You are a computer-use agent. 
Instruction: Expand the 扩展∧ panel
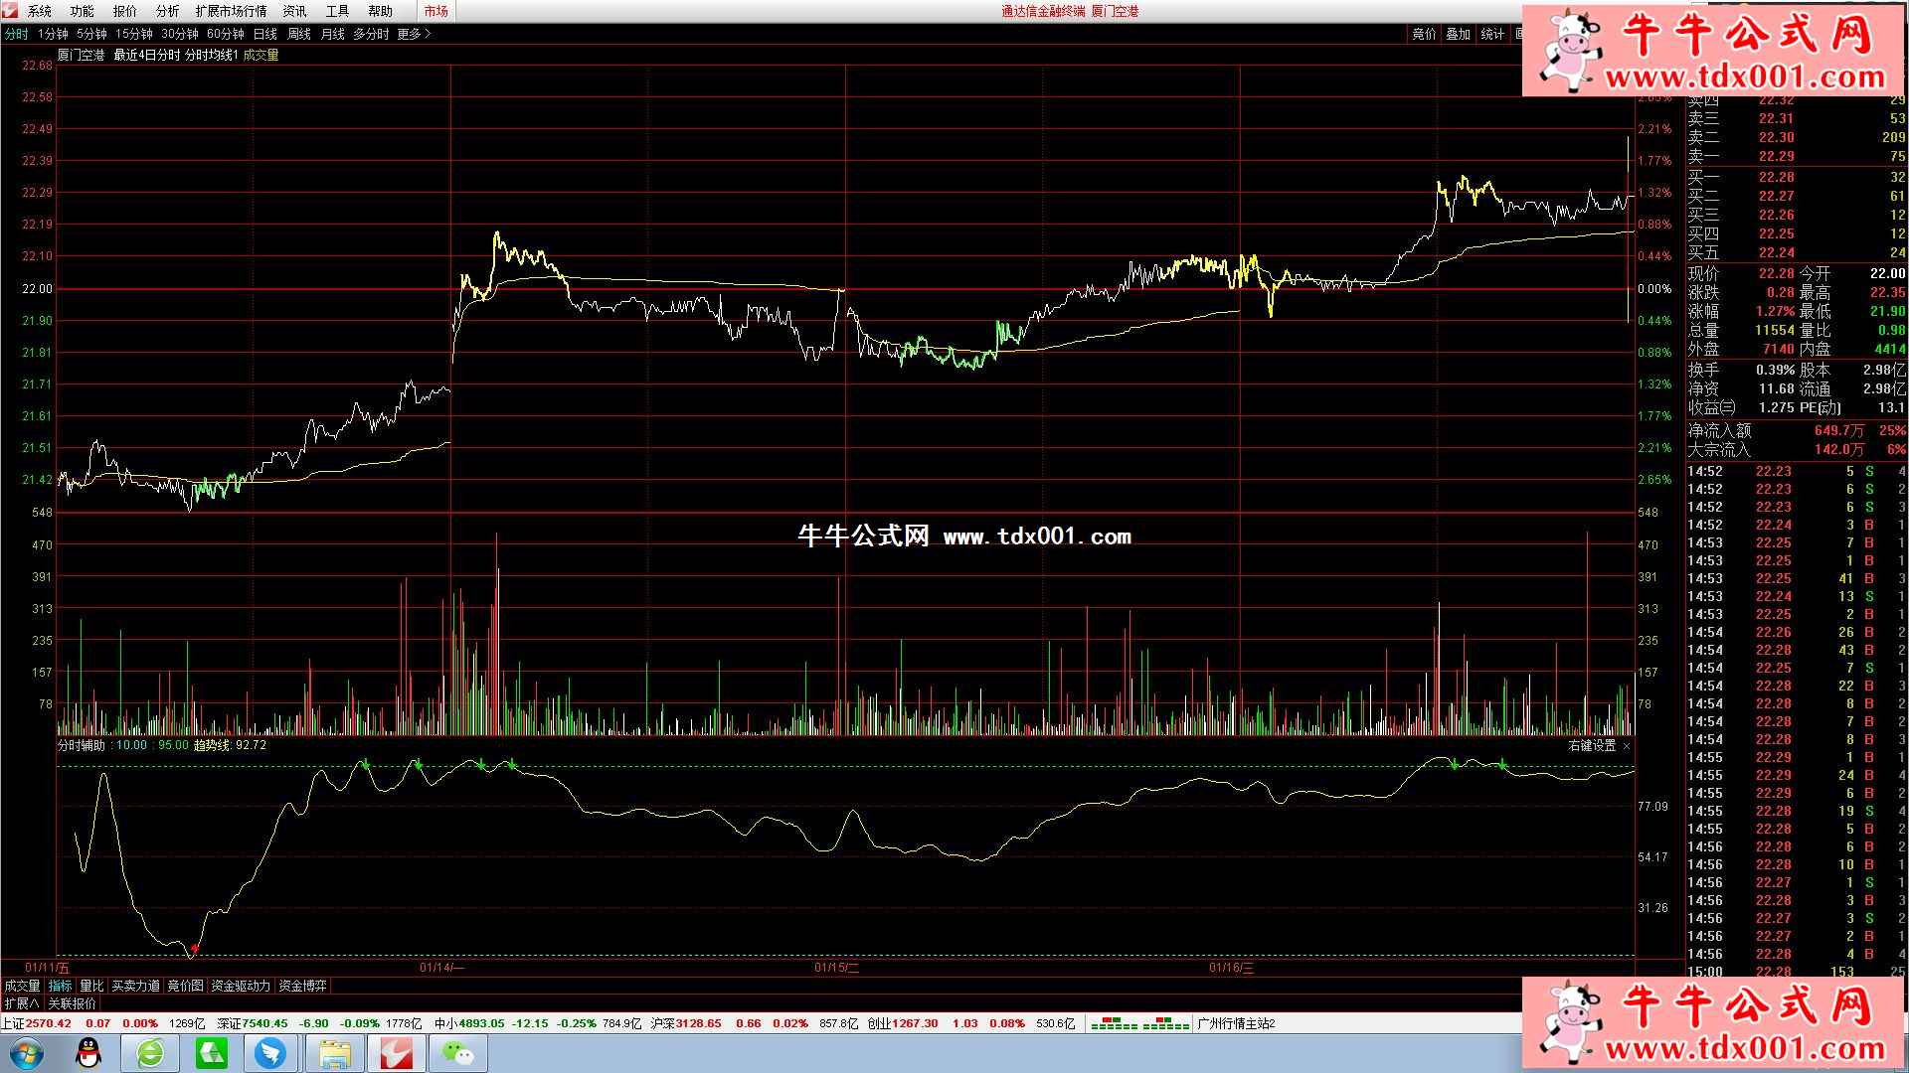[x=21, y=1003]
